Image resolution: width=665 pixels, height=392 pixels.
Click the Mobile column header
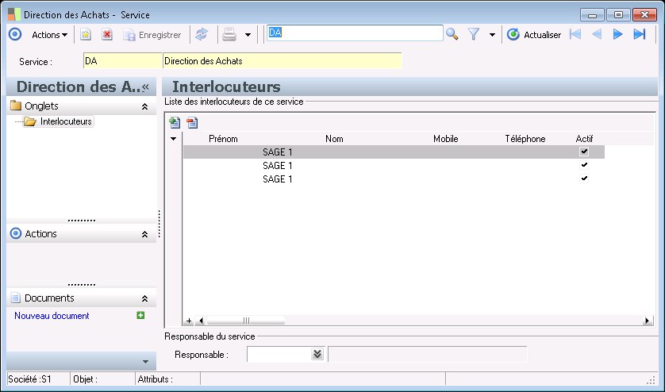point(446,139)
